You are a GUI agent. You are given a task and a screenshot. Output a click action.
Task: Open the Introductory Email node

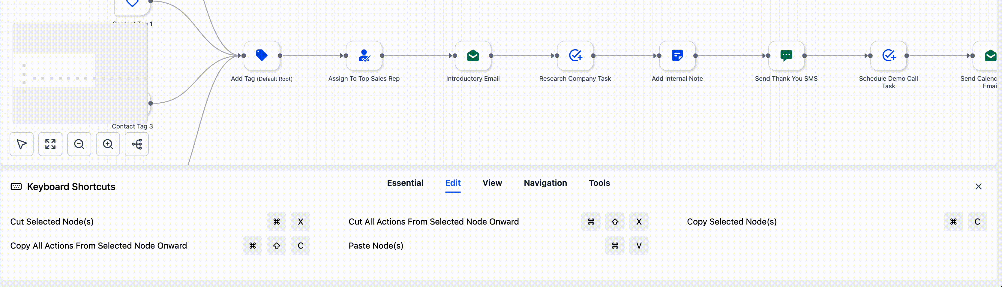coord(472,56)
